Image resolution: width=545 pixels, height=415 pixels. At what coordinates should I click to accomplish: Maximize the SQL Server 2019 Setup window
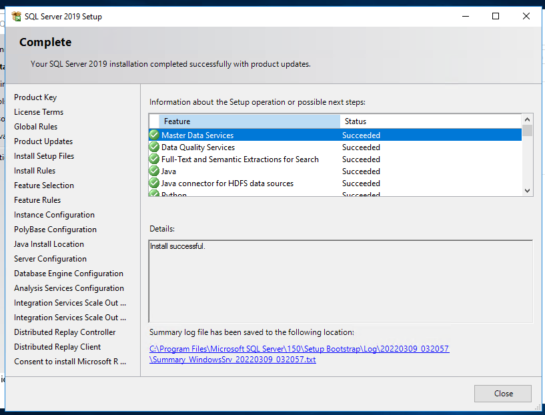496,16
